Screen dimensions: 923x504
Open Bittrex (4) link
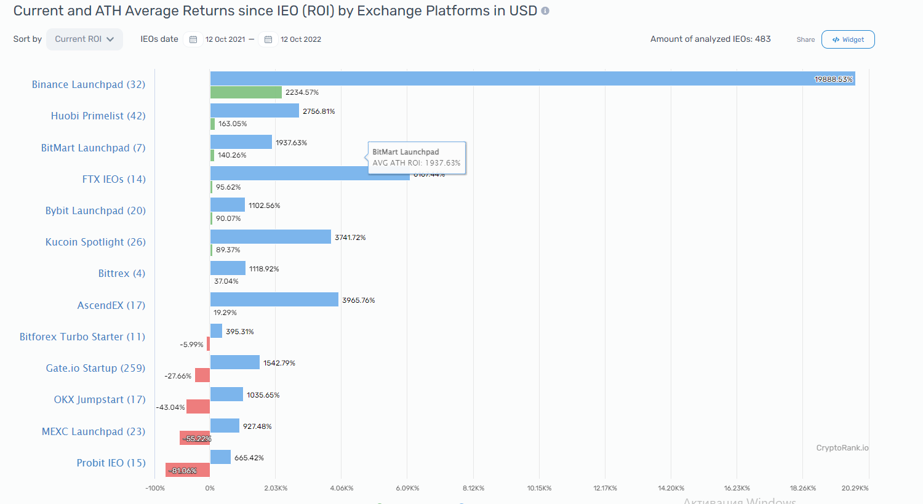pyautogui.click(x=122, y=274)
